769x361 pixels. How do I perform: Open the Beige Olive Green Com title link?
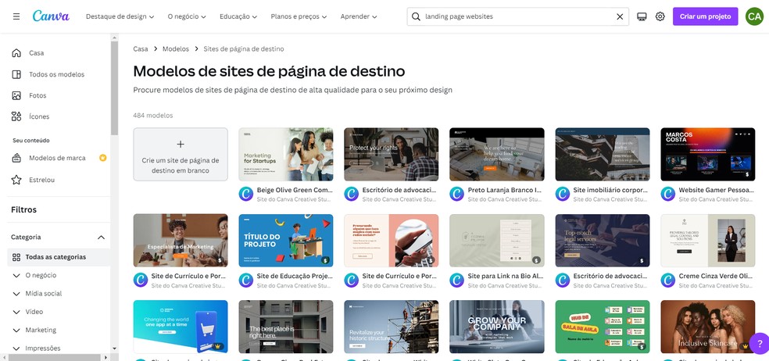coord(295,190)
